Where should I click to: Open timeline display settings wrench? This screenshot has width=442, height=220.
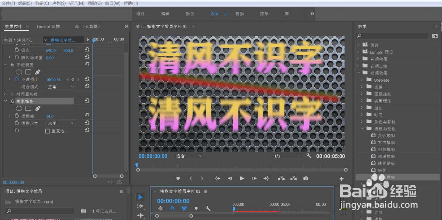[x=208, y=209]
